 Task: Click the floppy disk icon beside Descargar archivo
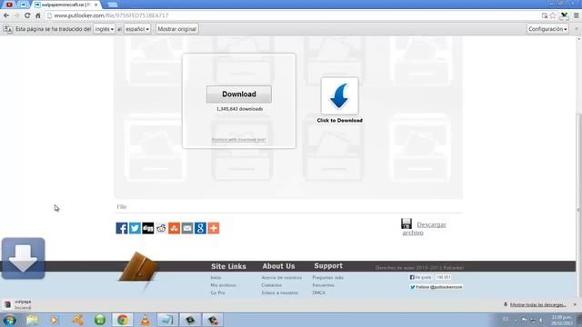point(406,223)
